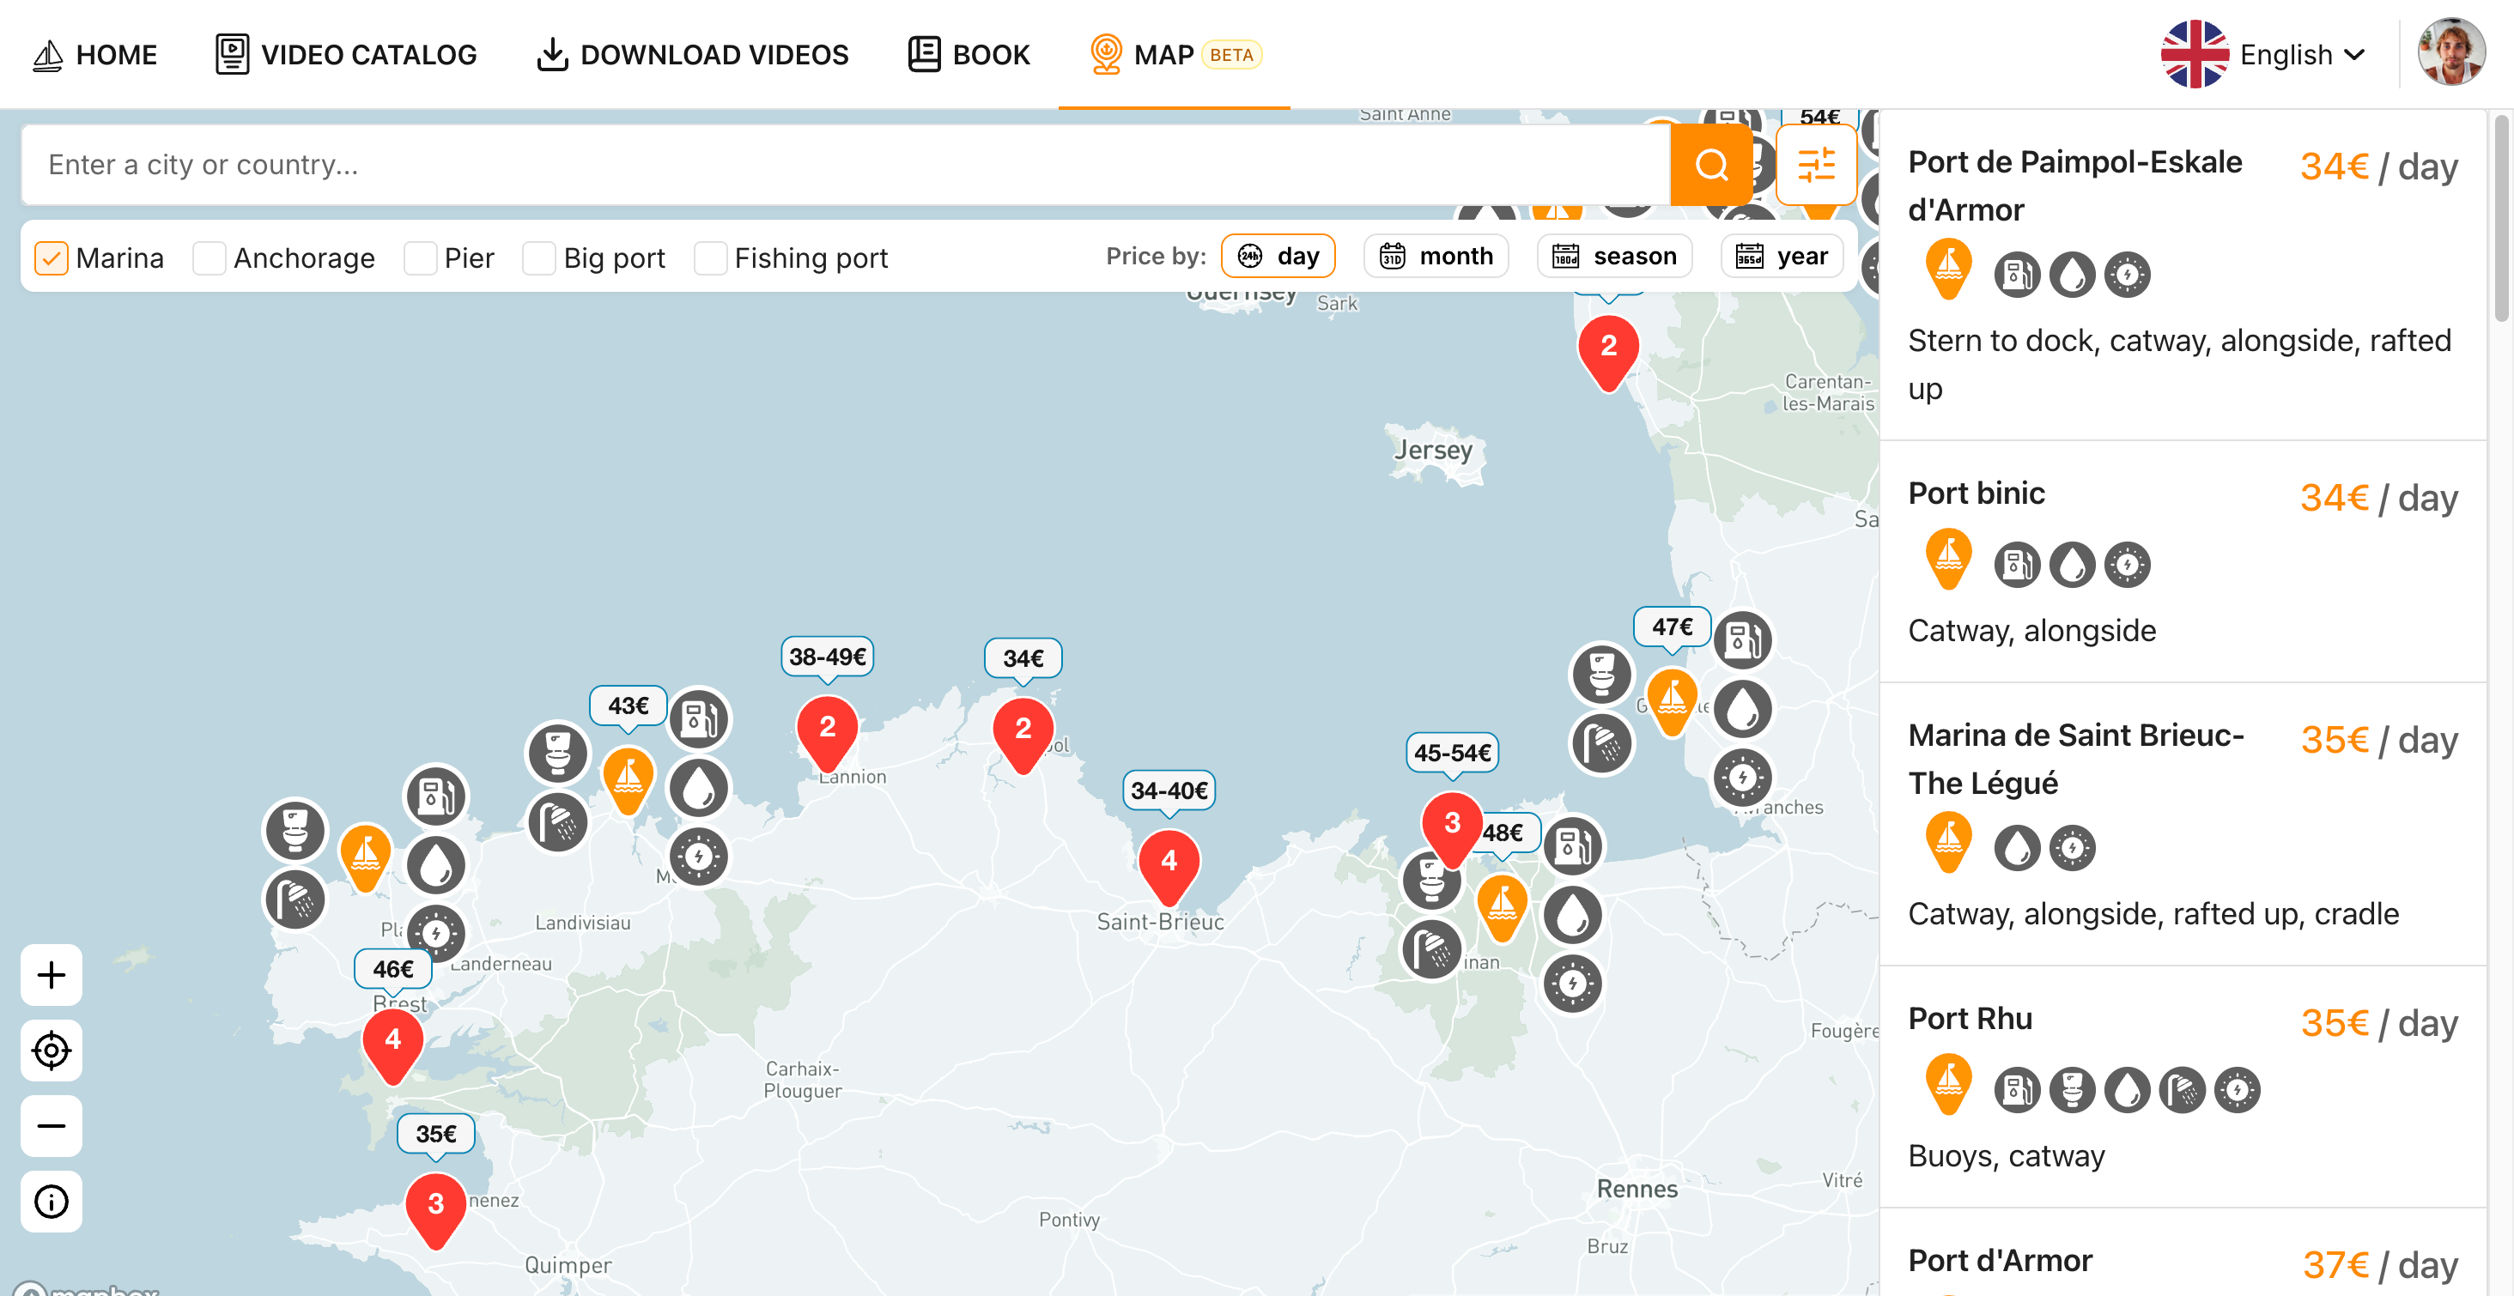Locate my position on the map
This screenshot has height=1296, width=2514.
[x=52, y=1050]
